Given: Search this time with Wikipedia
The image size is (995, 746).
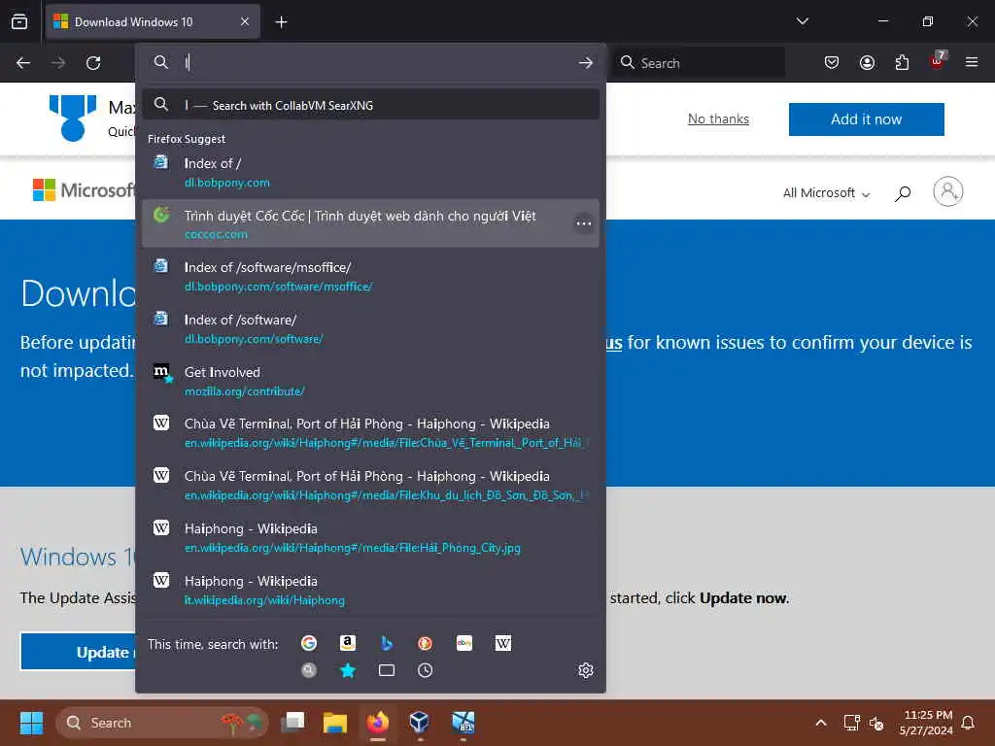Looking at the screenshot, I should point(502,643).
